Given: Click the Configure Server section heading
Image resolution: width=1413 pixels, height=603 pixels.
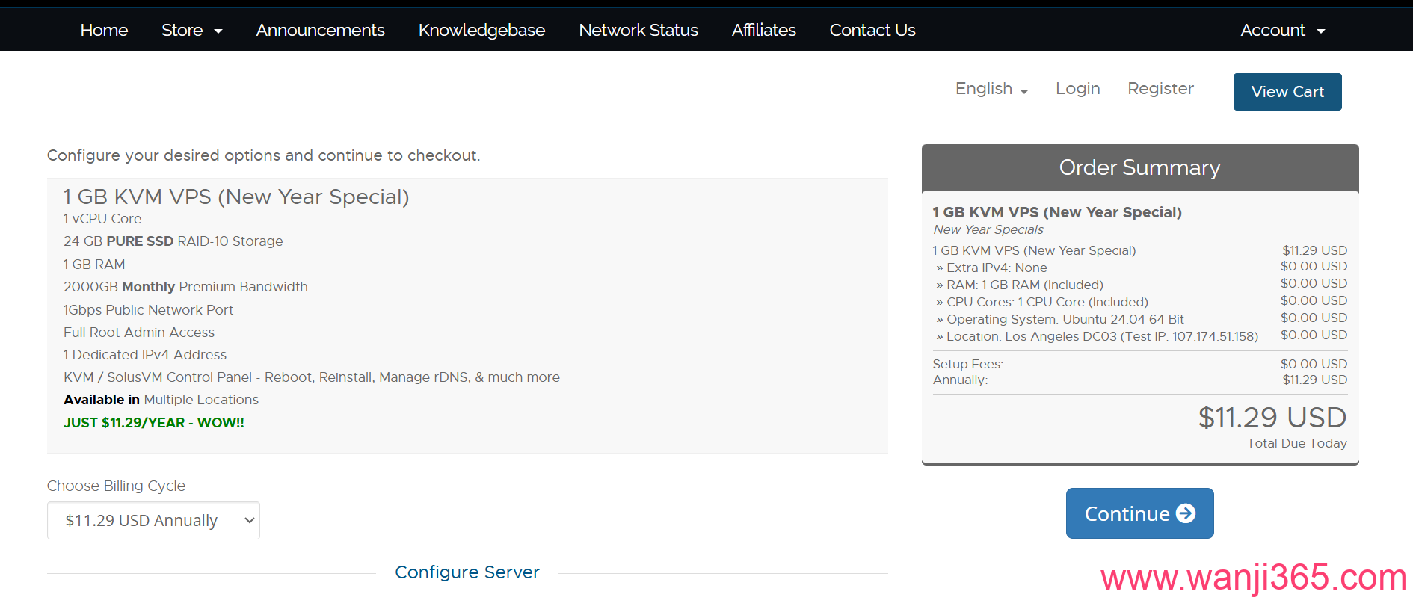Looking at the screenshot, I should [467, 572].
